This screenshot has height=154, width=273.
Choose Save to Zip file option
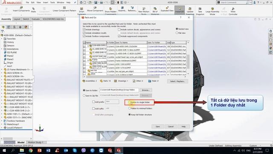84,95
